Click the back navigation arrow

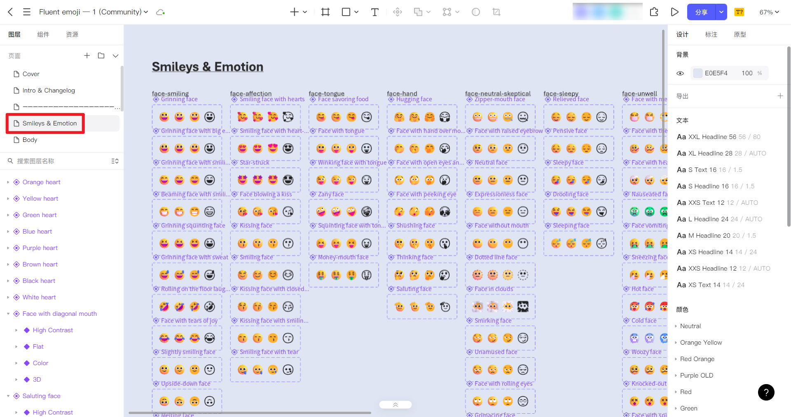10,12
